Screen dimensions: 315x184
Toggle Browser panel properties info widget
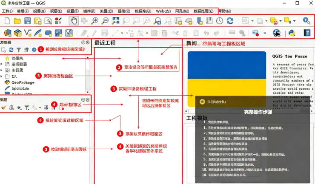[34, 50]
